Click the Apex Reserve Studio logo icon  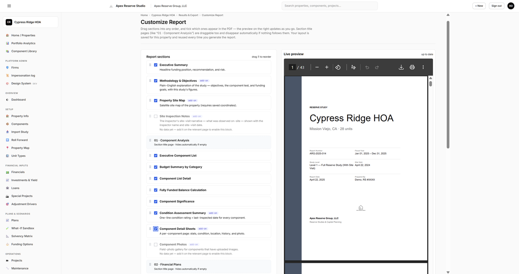[111, 6]
